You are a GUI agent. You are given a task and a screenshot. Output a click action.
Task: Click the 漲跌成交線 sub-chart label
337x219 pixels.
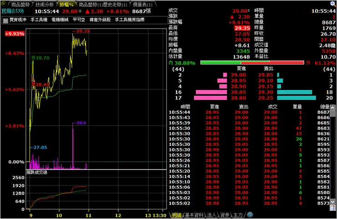(x=37, y=173)
